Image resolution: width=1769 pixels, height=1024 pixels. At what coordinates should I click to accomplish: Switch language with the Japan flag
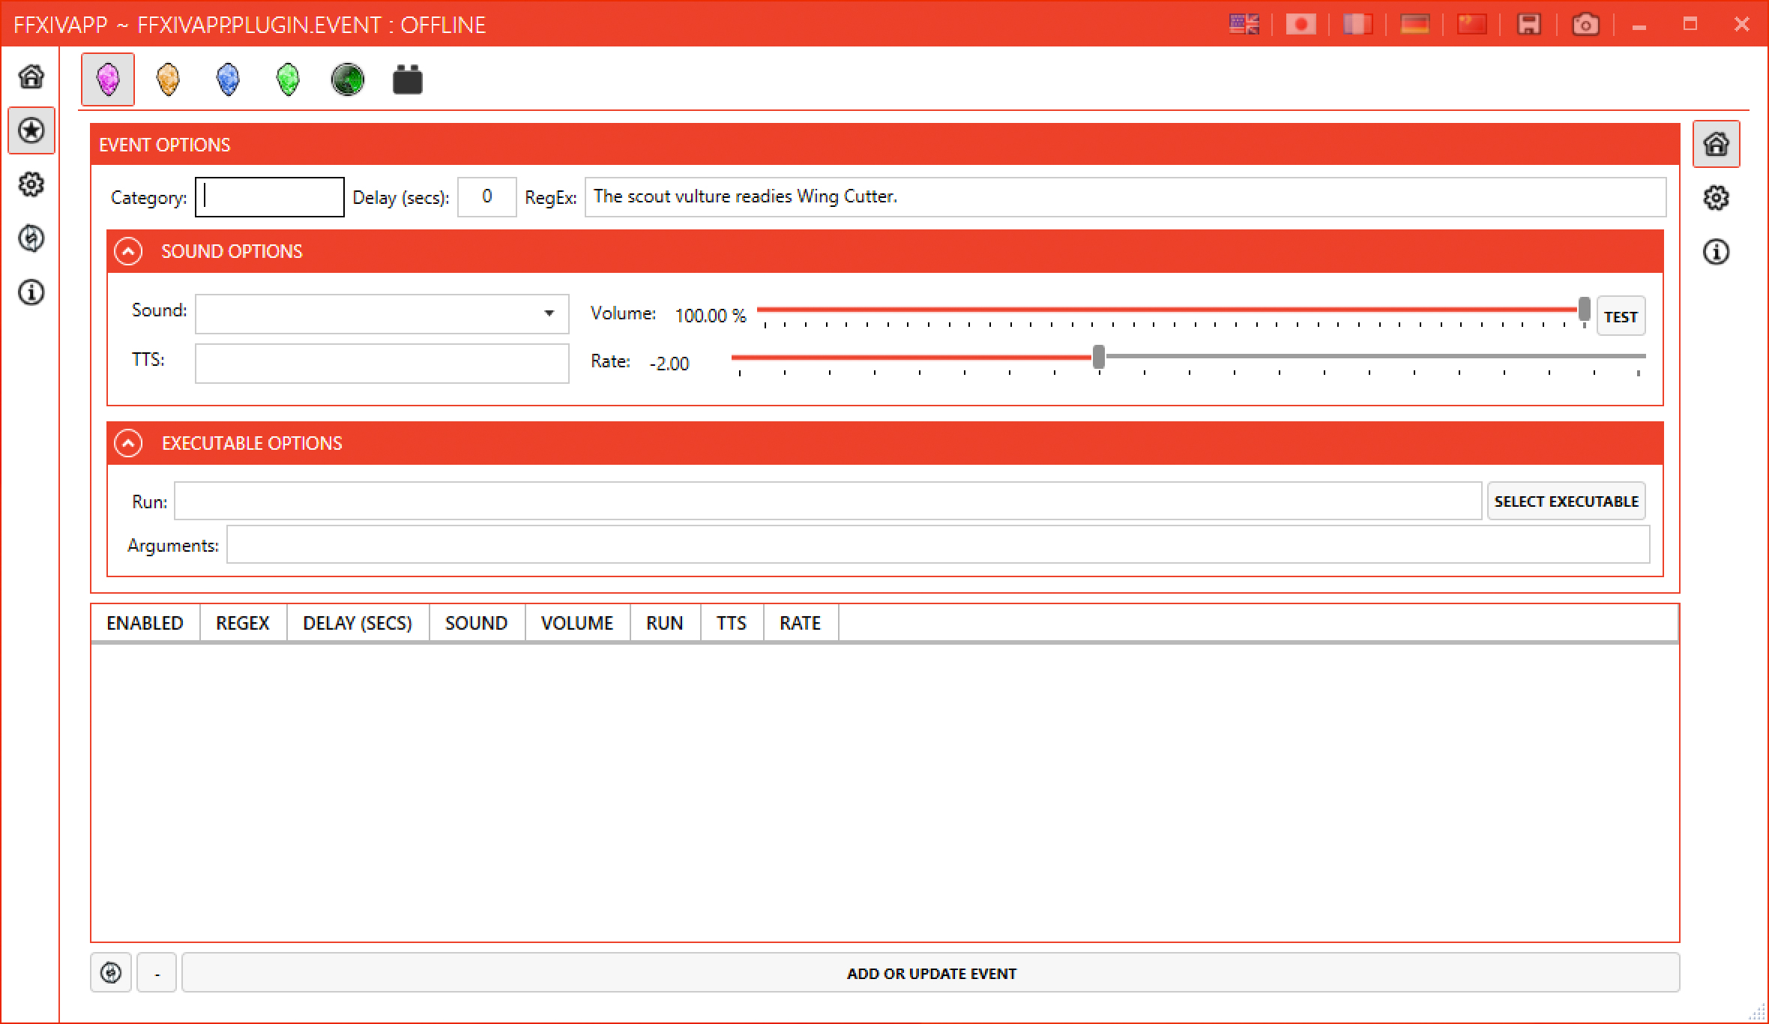pyautogui.click(x=1301, y=25)
